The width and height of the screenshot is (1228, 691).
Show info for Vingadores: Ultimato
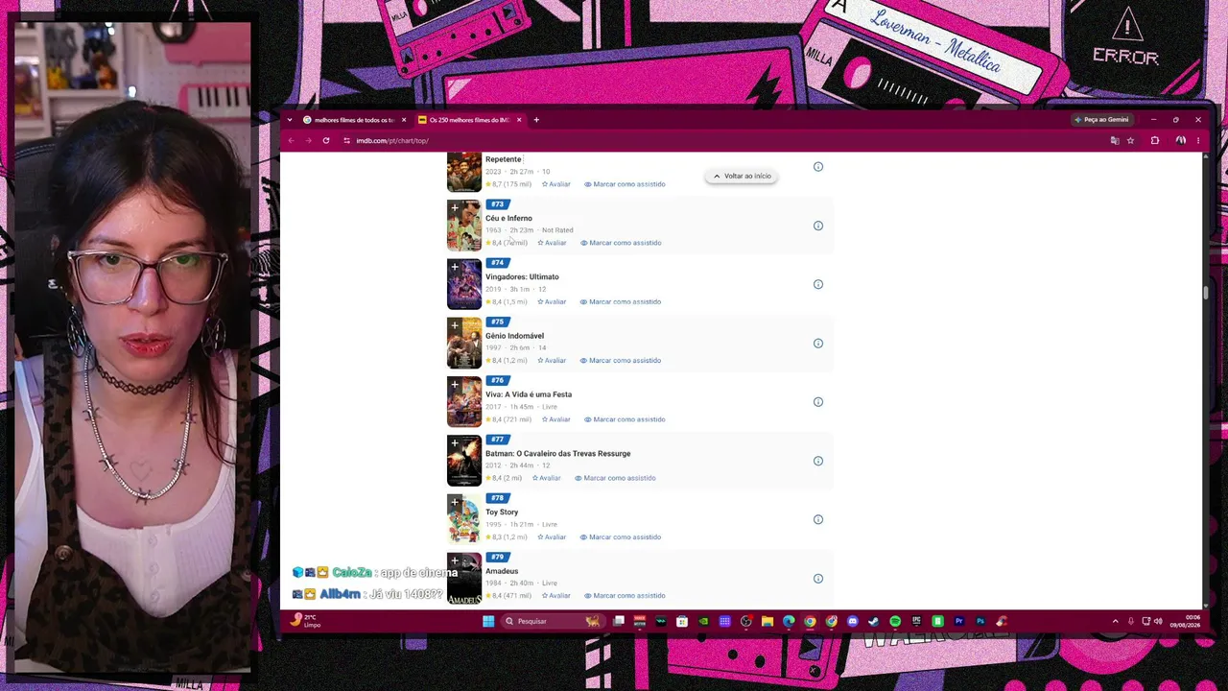(818, 284)
